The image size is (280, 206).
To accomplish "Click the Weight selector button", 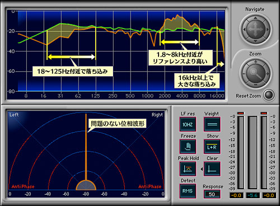I will click(212, 124).
